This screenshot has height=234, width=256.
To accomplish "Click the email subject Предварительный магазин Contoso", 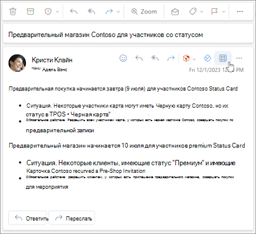I will [105, 35].
